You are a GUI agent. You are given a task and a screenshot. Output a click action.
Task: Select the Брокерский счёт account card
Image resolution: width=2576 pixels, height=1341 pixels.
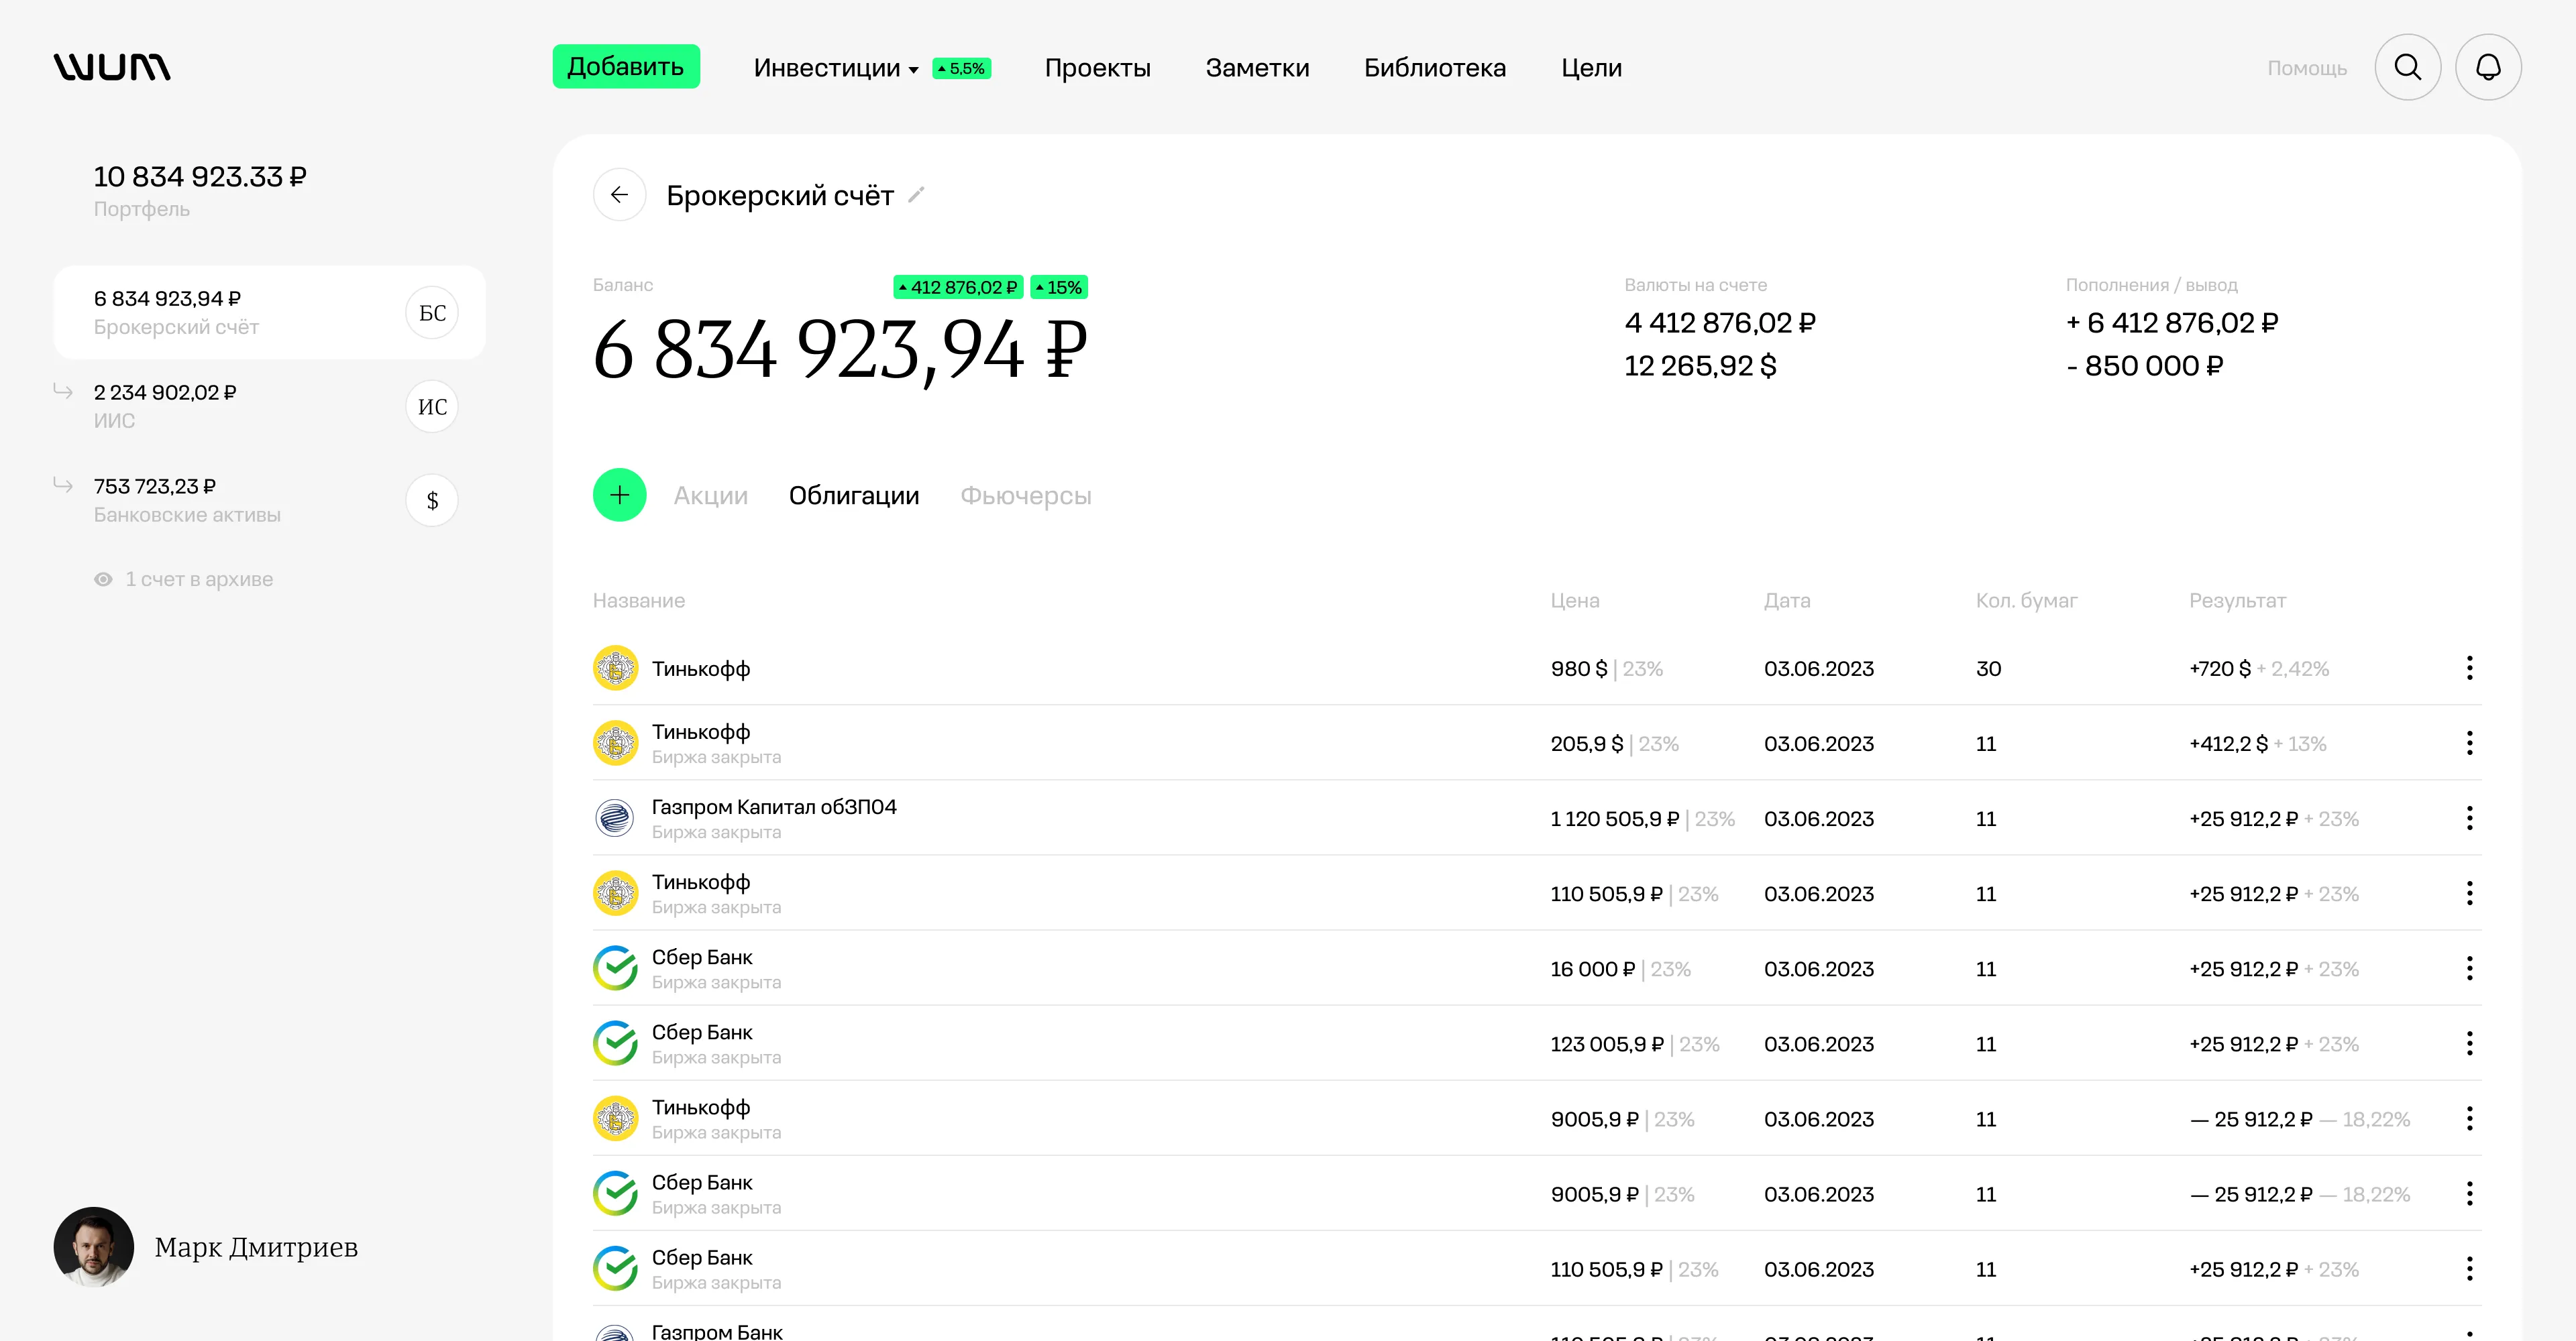[x=269, y=312]
